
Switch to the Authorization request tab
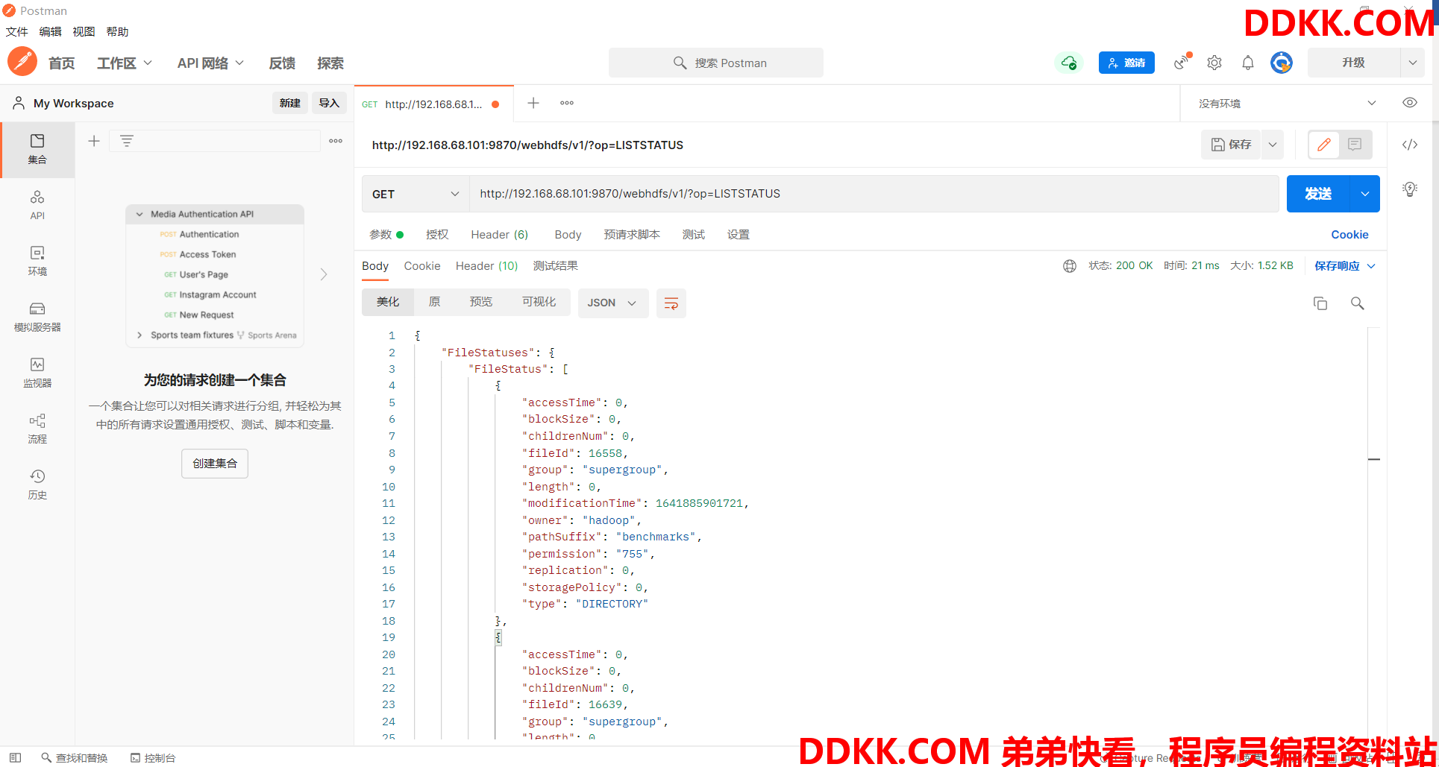437,234
